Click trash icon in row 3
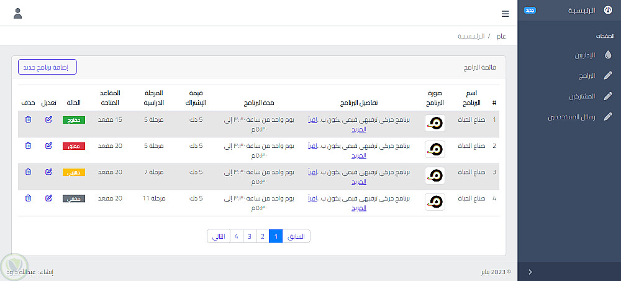The image size is (621, 281). [x=28, y=172]
